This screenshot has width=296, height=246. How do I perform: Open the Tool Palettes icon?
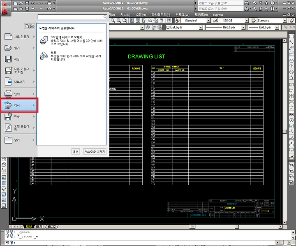click(x=144, y=21)
